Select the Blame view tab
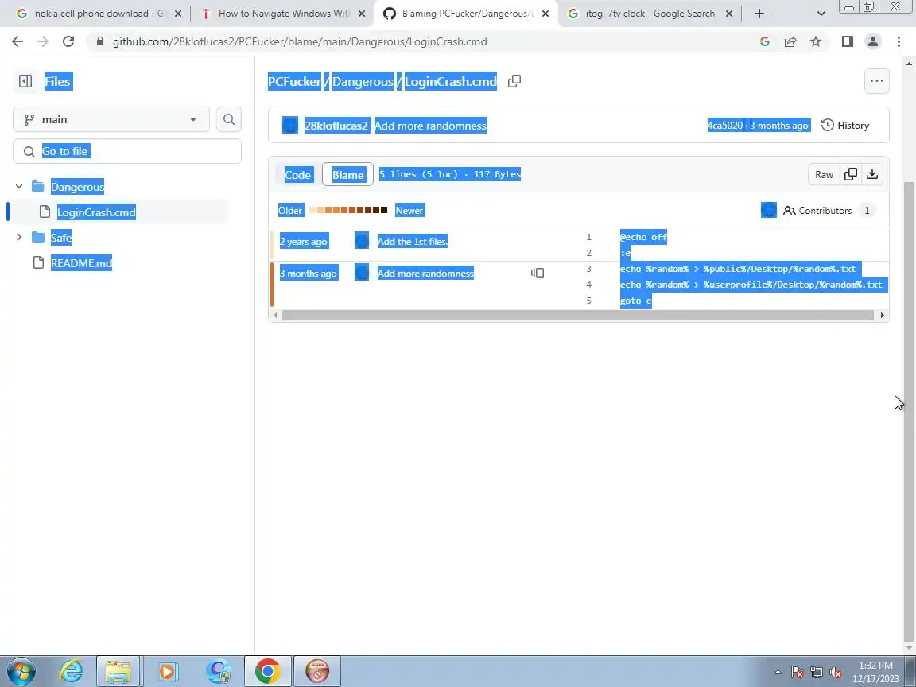 (x=347, y=175)
